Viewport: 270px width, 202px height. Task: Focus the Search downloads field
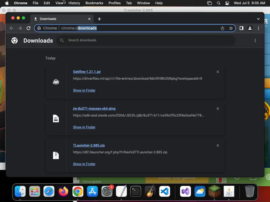(146, 40)
